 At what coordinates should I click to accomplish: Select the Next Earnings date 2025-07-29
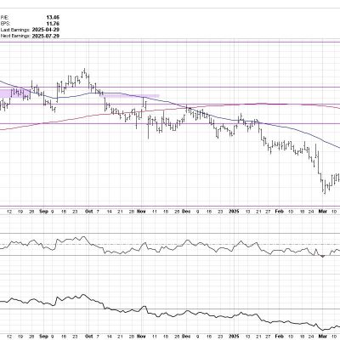point(46,36)
